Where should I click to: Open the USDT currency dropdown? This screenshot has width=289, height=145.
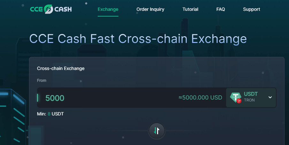(251, 98)
